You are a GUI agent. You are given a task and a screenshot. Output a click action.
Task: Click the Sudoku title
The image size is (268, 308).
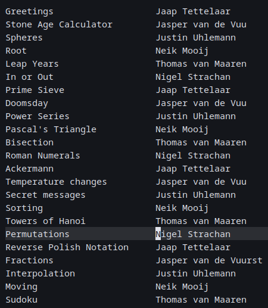[x=21, y=300]
